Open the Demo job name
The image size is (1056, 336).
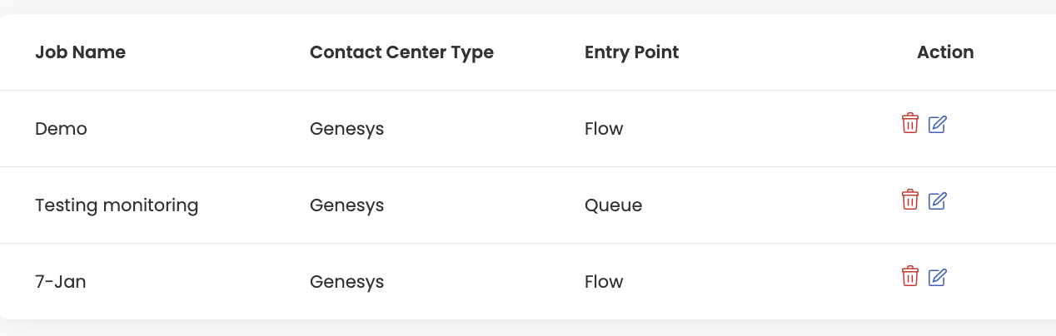click(x=61, y=129)
